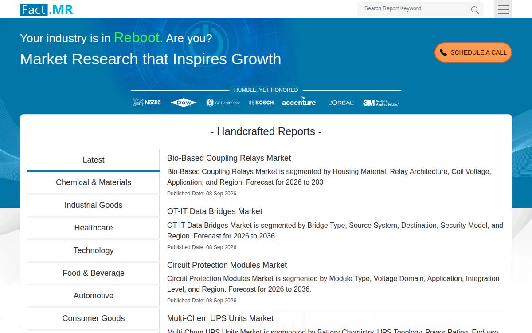Click the GE Healthcare logo

coord(223,103)
